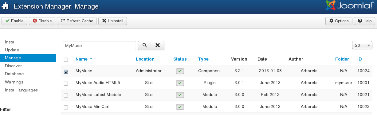Check the MyMuse Latest Module checkbox

[x=66, y=95]
